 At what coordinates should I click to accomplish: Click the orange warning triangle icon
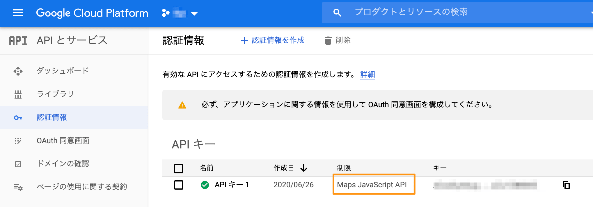pyautogui.click(x=182, y=105)
